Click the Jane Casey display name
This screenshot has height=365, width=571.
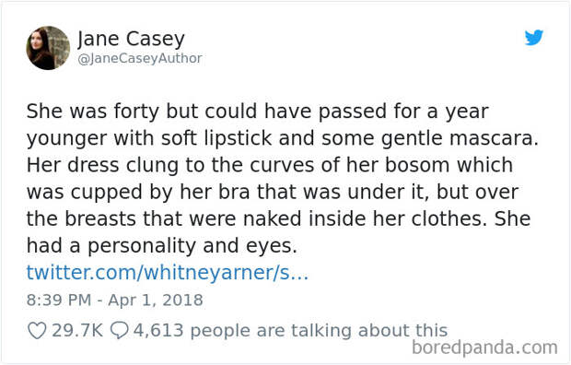pyautogui.click(x=131, y=39)
